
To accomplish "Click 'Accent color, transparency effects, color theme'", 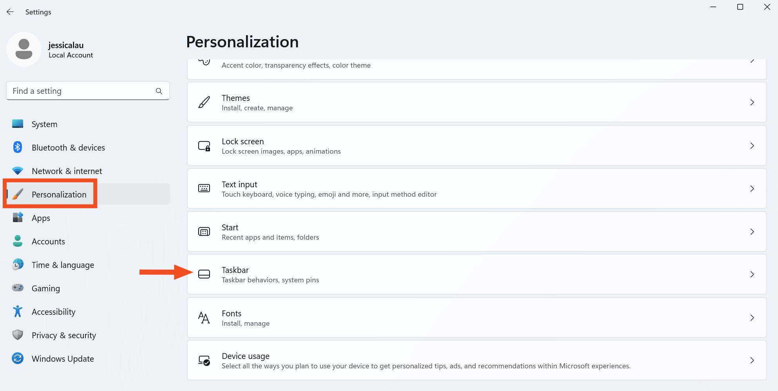I will 296,65.
